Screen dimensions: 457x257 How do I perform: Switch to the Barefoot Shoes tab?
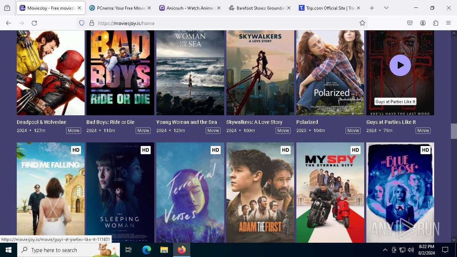click(260, 8)
